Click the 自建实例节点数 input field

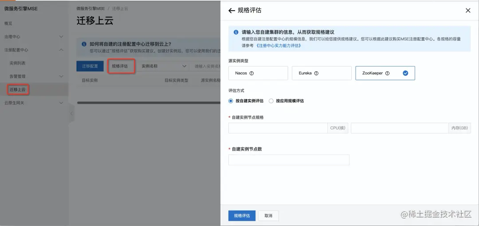click(289, 160)
